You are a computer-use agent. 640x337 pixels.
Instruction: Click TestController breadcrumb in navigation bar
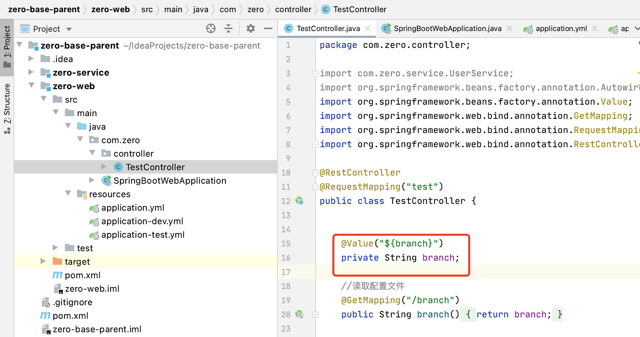pyautogui.click(x=360, y=9)
